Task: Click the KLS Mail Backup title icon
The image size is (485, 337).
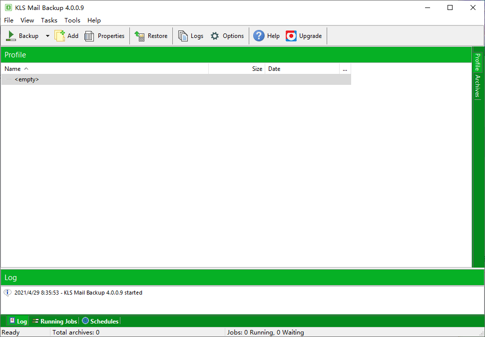Action: tap(8, 7)
